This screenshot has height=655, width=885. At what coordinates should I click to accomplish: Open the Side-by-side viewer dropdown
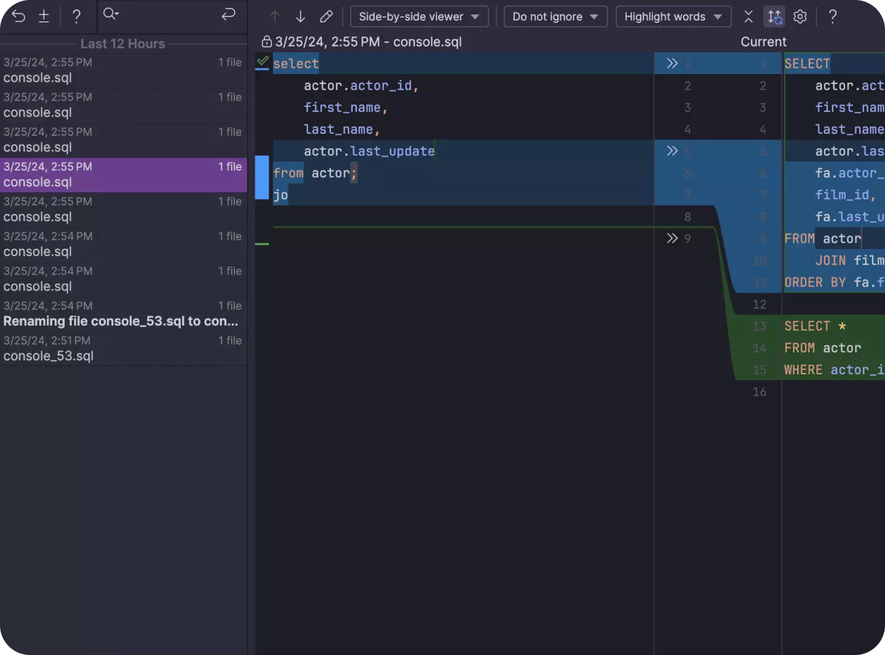point(419,17)
